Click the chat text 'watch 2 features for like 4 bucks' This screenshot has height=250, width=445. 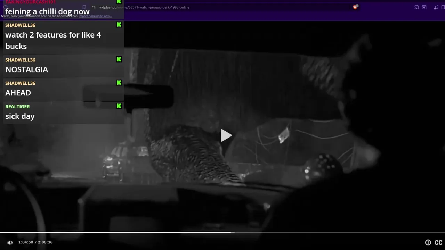point(53,40)
